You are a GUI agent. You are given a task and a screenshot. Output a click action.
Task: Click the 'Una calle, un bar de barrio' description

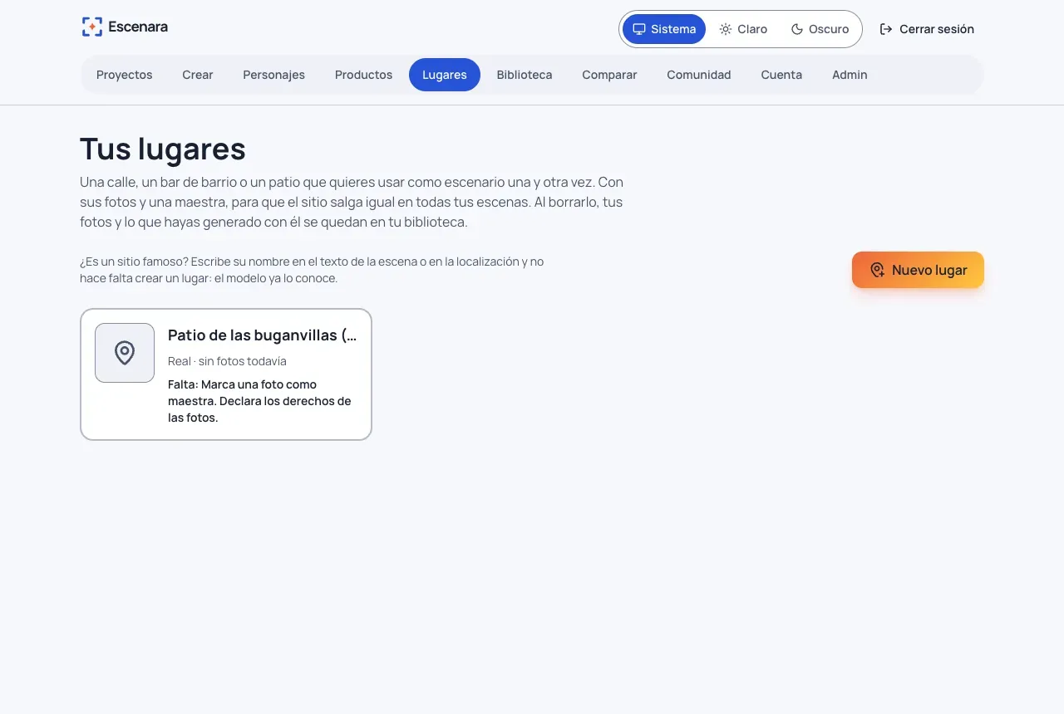pyautogui.click(x=352, y=202)
